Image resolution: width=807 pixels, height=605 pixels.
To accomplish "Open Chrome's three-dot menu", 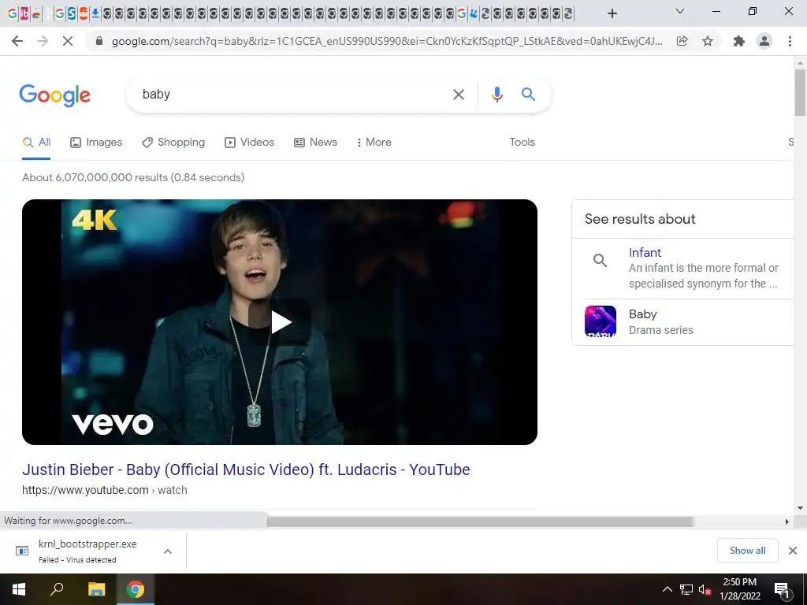I will pos(790,41).
